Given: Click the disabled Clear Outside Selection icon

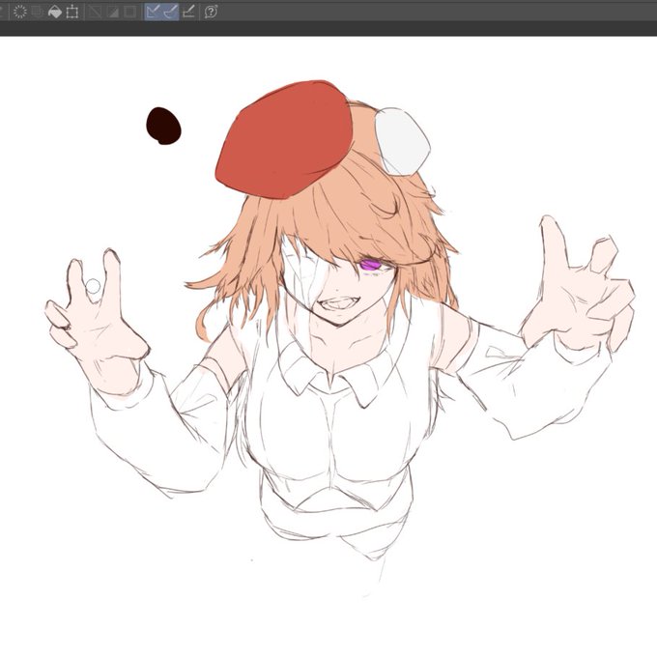Looking at the screenshot, I should click(x=38, y=12).
